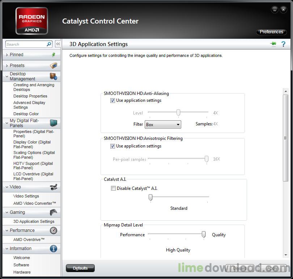Uncheck Use application settings for Anisotropic Filtering
Image resolution: width=293 pixels, height=279 pixels.
point(113,146)
